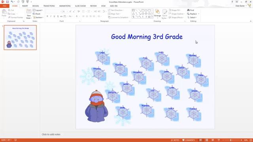Toggle Italic formatting
The height and width of the screenshot is (142, 253).
tap(51, 16)
